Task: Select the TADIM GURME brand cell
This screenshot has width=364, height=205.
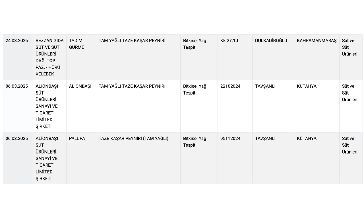Action: [x=81, y=58]
